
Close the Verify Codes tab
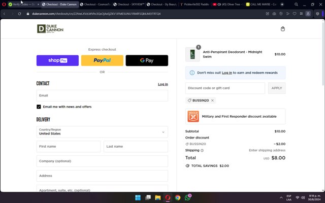[x=38, y=5]
